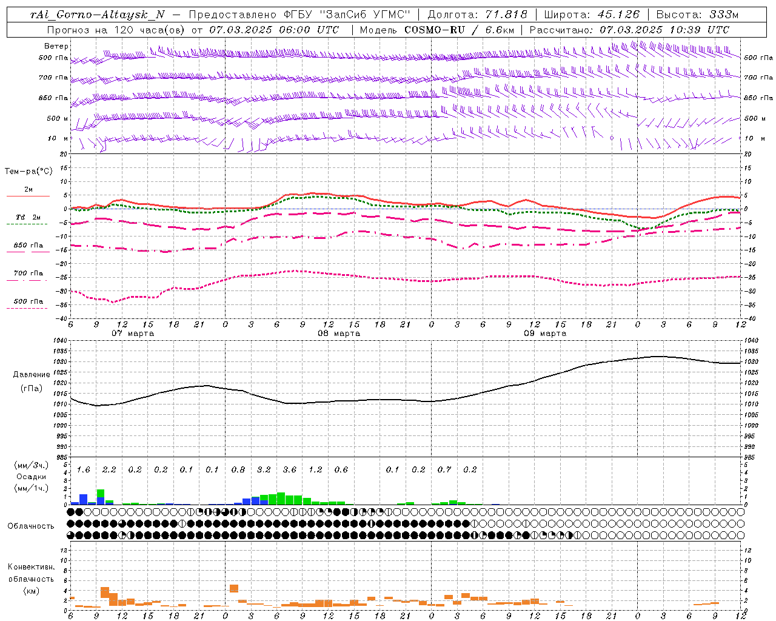Click the "Td 2м" dew point legend entry

pos(28,217)
